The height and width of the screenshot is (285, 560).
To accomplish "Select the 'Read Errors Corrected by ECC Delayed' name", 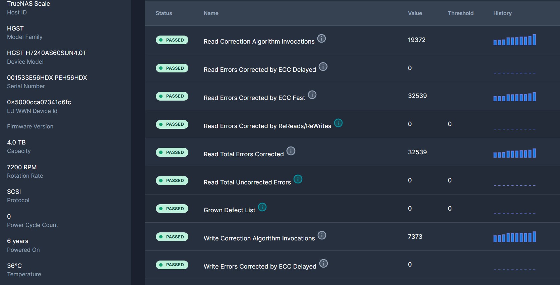I will pos(260,70).
